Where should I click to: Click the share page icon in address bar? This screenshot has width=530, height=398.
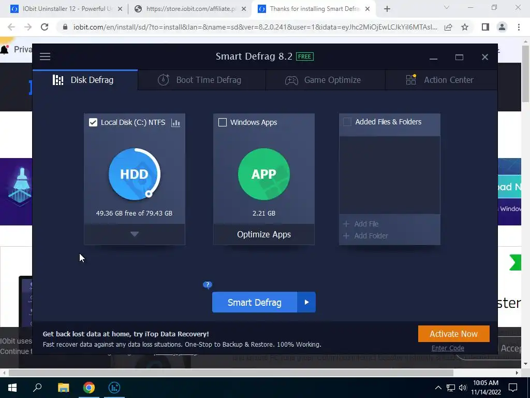click(448, 27)
